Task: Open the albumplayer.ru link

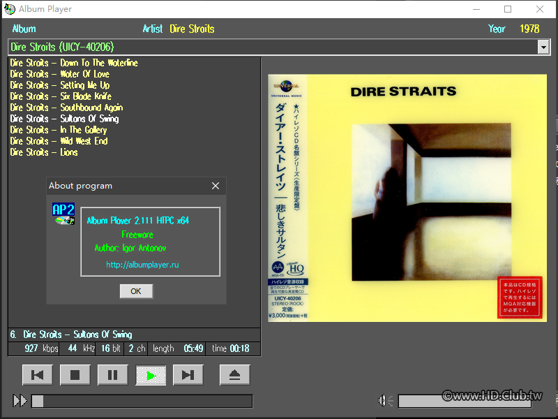Action: point(142,265)
